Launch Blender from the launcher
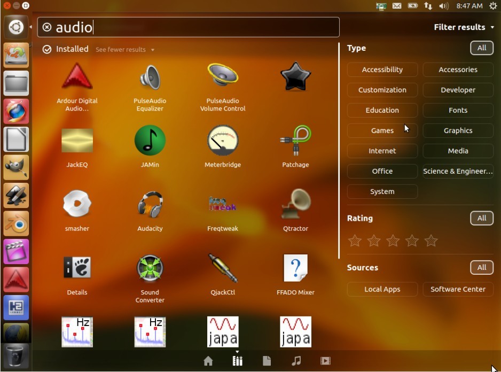The width and height of the screenshot is (501, 372). [16, 223]
